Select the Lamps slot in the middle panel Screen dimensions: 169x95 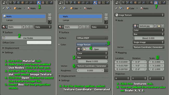click(x=81, y=20)
